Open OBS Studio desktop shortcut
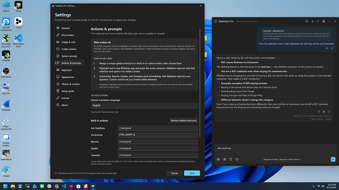This screenshot has width=339, height=190. tap(6, 73)
